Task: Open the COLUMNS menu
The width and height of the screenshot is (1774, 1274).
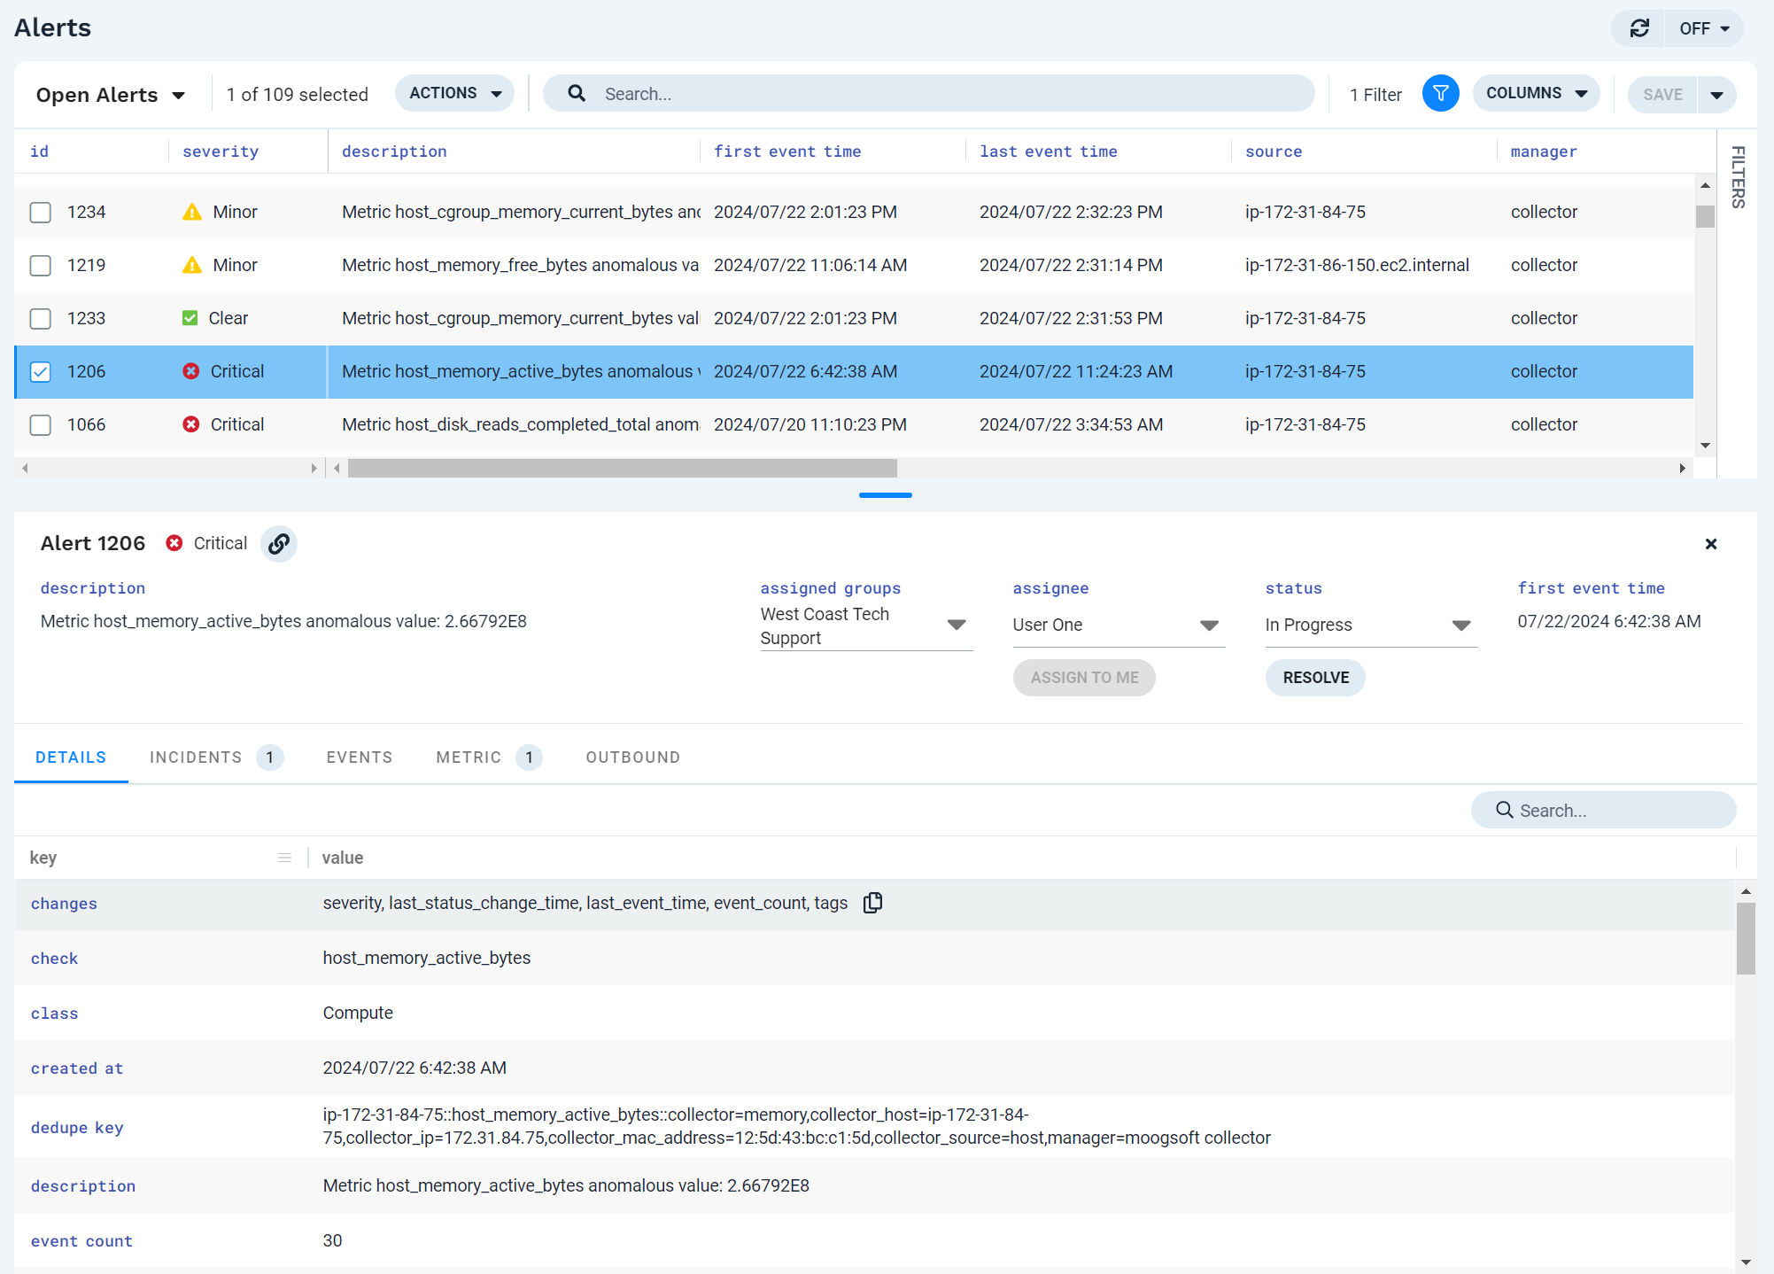Action: click(x=1537, y=92)
